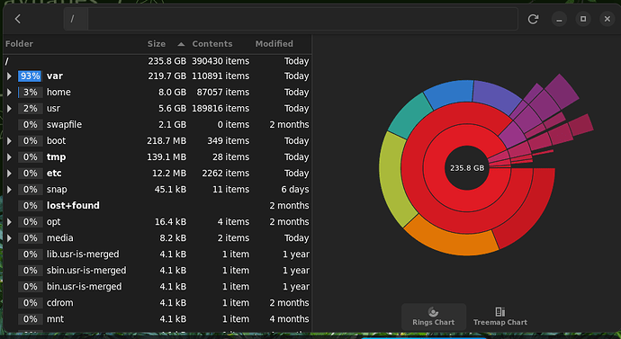This screenshot has height=339, width=621.
Task: Select the mnt folder row
Action: pyautogui.click(x=157, y=319)
